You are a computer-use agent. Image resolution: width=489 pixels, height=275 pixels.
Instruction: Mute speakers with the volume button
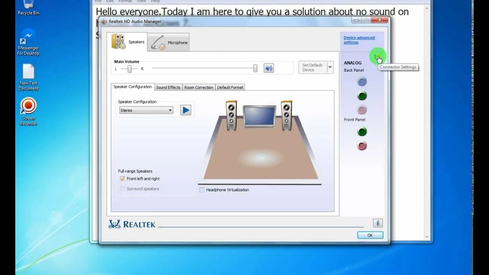[269, 68]
